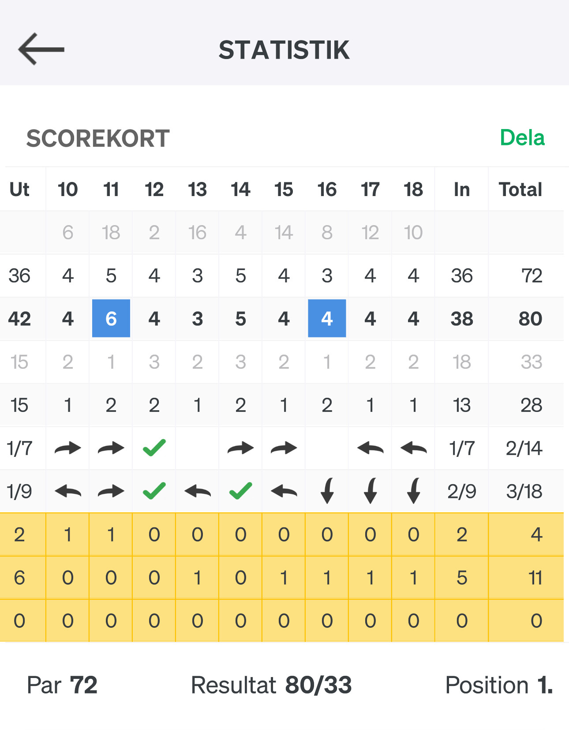
Task: Tap the green miss down arrow on hole 18
Action: 413,491
